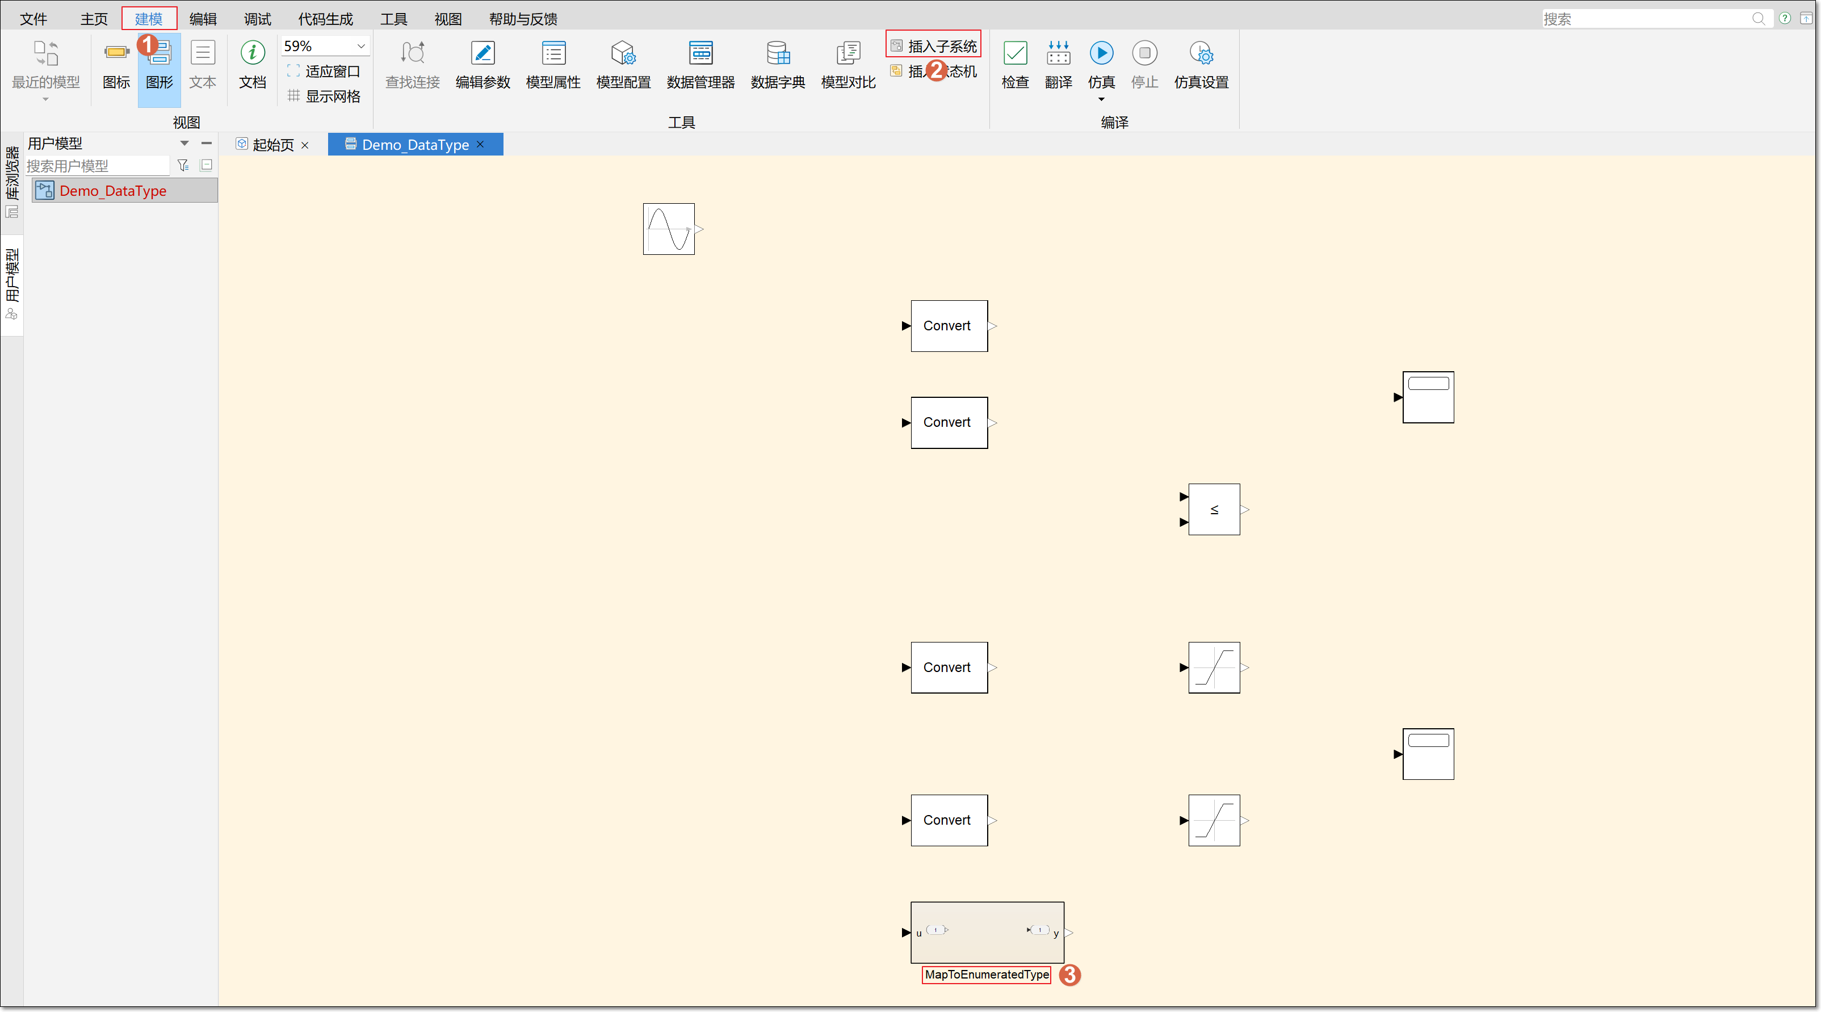
Task: Open the 帮助与反馈 tab
Action: [523, 19]
